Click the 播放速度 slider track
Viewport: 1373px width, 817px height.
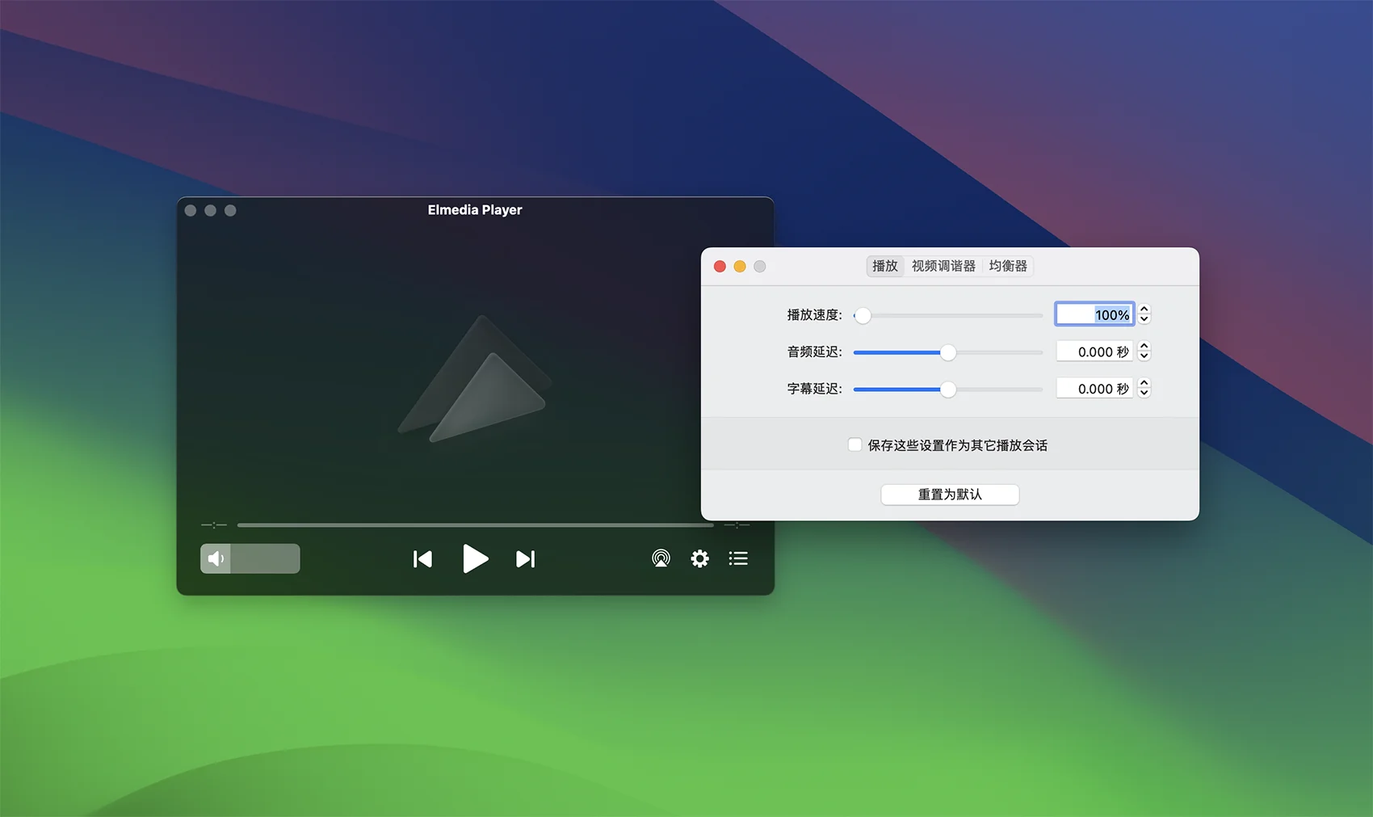(948, 315)
